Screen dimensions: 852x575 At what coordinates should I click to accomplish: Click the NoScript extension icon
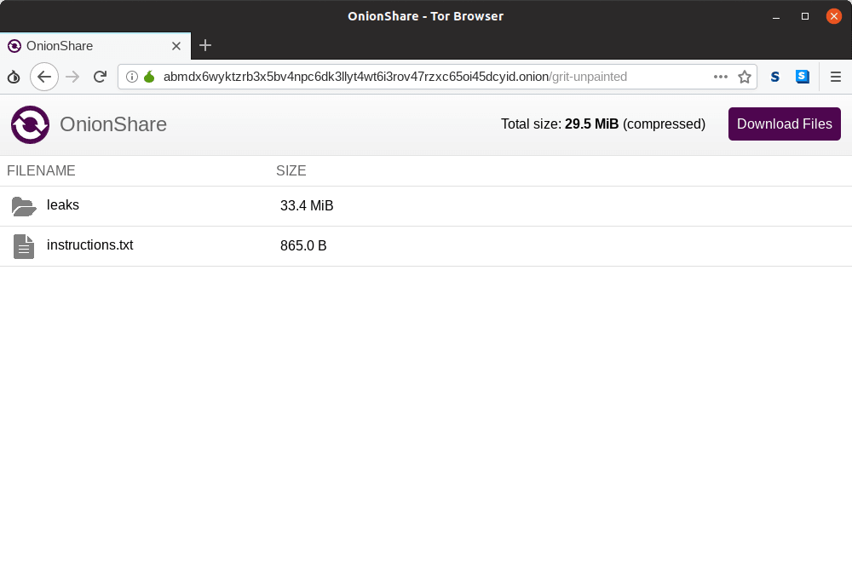pyautogui.click(x=775, y=77)
